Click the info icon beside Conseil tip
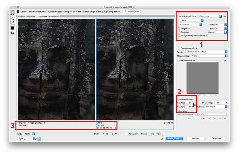 (x=18, y=12)
